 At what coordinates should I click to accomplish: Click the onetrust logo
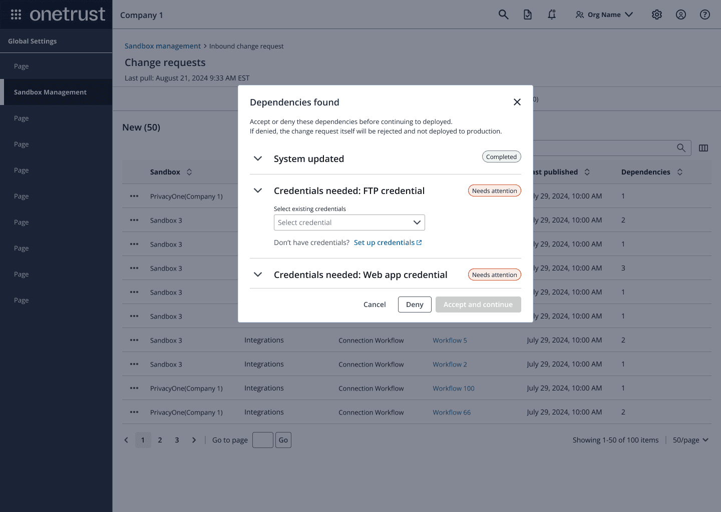click(x=67, y=14)
